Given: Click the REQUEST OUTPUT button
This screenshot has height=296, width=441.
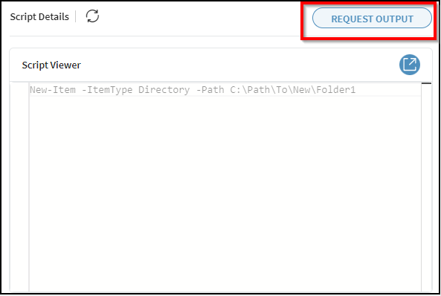Looking at the screenshot, I should (x=372, y=19).
